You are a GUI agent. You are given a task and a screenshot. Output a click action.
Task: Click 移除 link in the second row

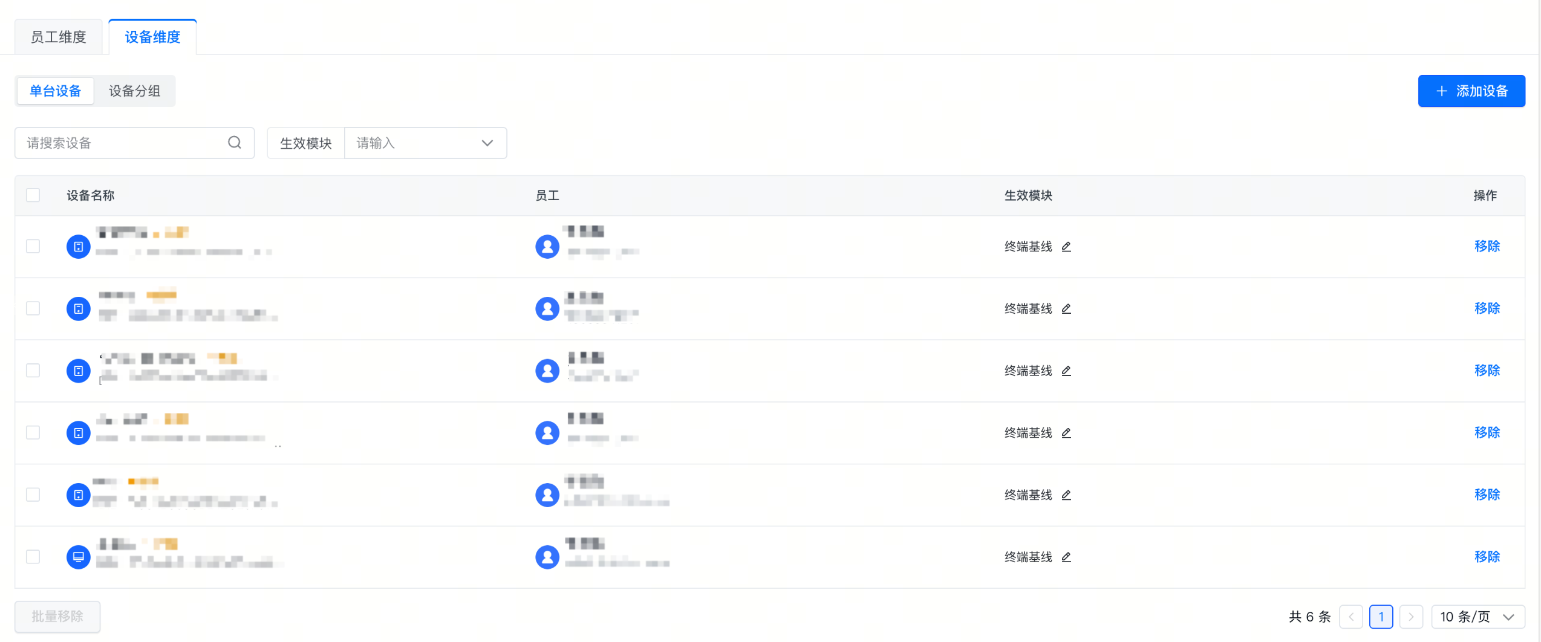(1487, 308)
